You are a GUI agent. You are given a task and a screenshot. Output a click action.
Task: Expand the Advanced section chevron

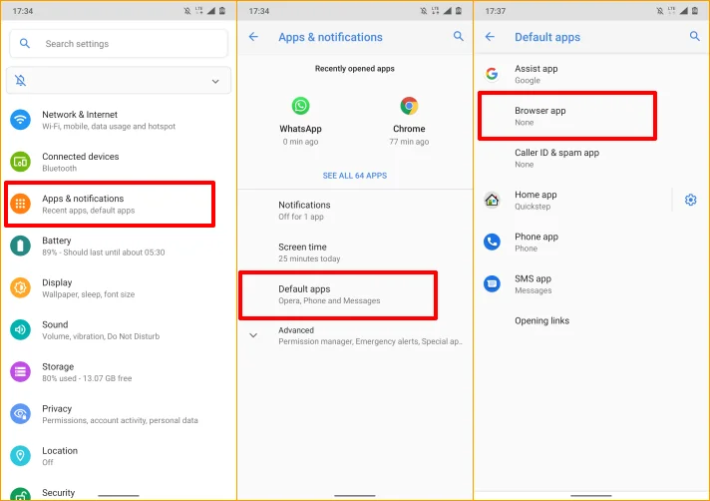(x=253, y=335)
